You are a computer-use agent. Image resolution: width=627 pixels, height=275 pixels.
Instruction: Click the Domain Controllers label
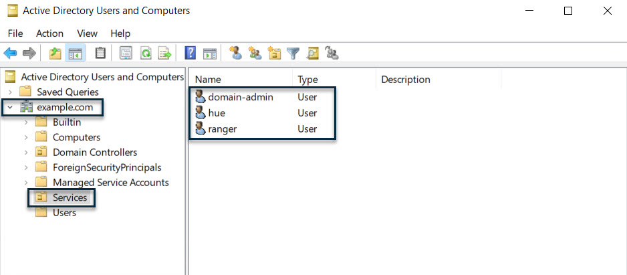(95, 153)
